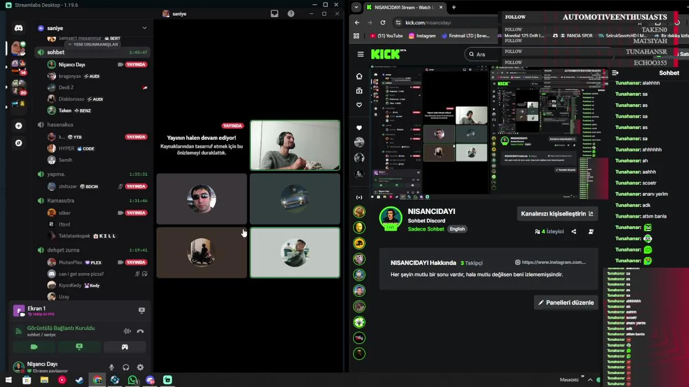Open activities gamepad button in Discord voice panel
Viewport: 689px width, 387px height.
(124, 347)
